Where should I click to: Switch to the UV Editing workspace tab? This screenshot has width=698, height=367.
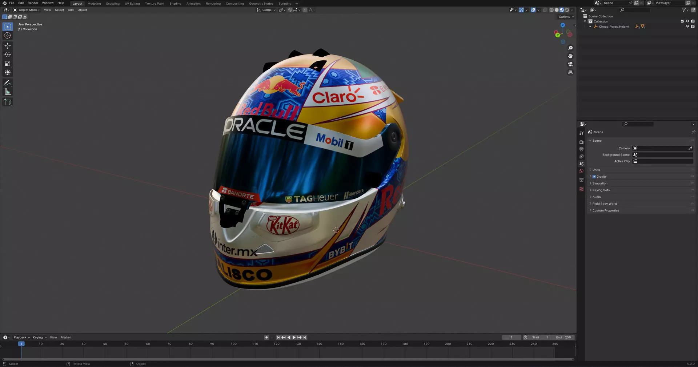tap(132, 4)
